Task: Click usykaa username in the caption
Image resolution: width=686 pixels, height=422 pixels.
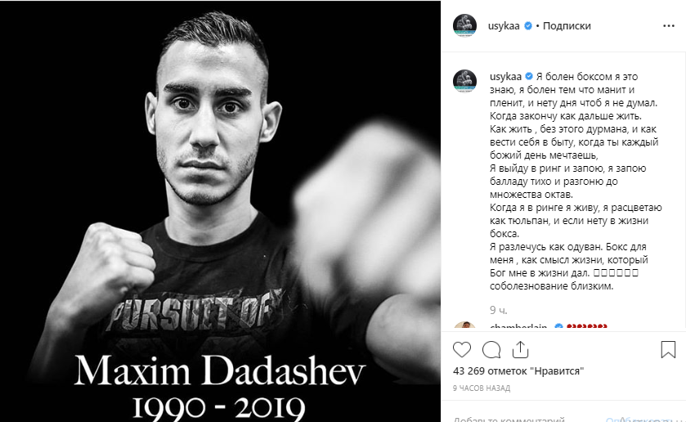Action: [505, 77]
